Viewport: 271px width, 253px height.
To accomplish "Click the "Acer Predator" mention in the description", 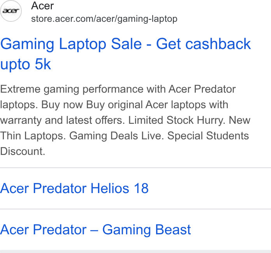I will click(x=202, y=89).
